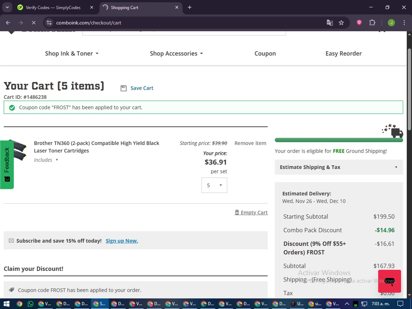This screenshot has width=412, height=309.
Task: View site information icon in address bar
Action: (x=49, y=23)
